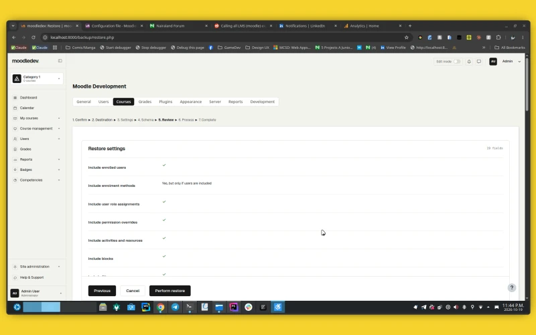Expand Course management submenu
This screenshot has height=335, width=536.
(59, 129)
